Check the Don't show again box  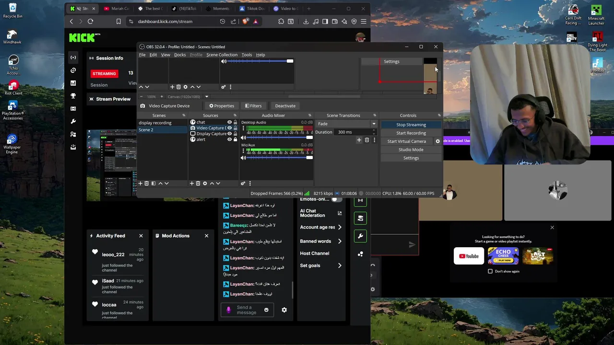[x=490, y=271]
